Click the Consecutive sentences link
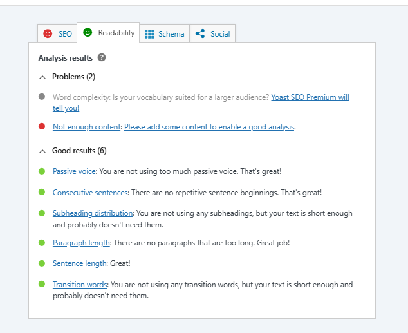 pos(90,193)
